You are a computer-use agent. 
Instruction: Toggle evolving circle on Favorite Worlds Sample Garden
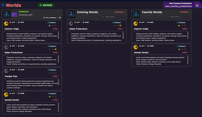[x=185, y=49]
